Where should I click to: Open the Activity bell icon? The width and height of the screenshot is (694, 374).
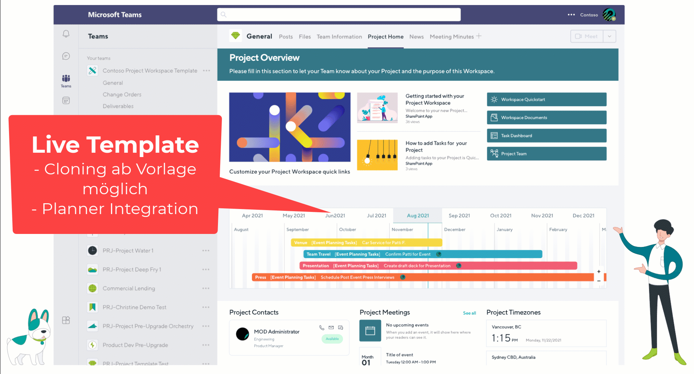click(66, 34)
